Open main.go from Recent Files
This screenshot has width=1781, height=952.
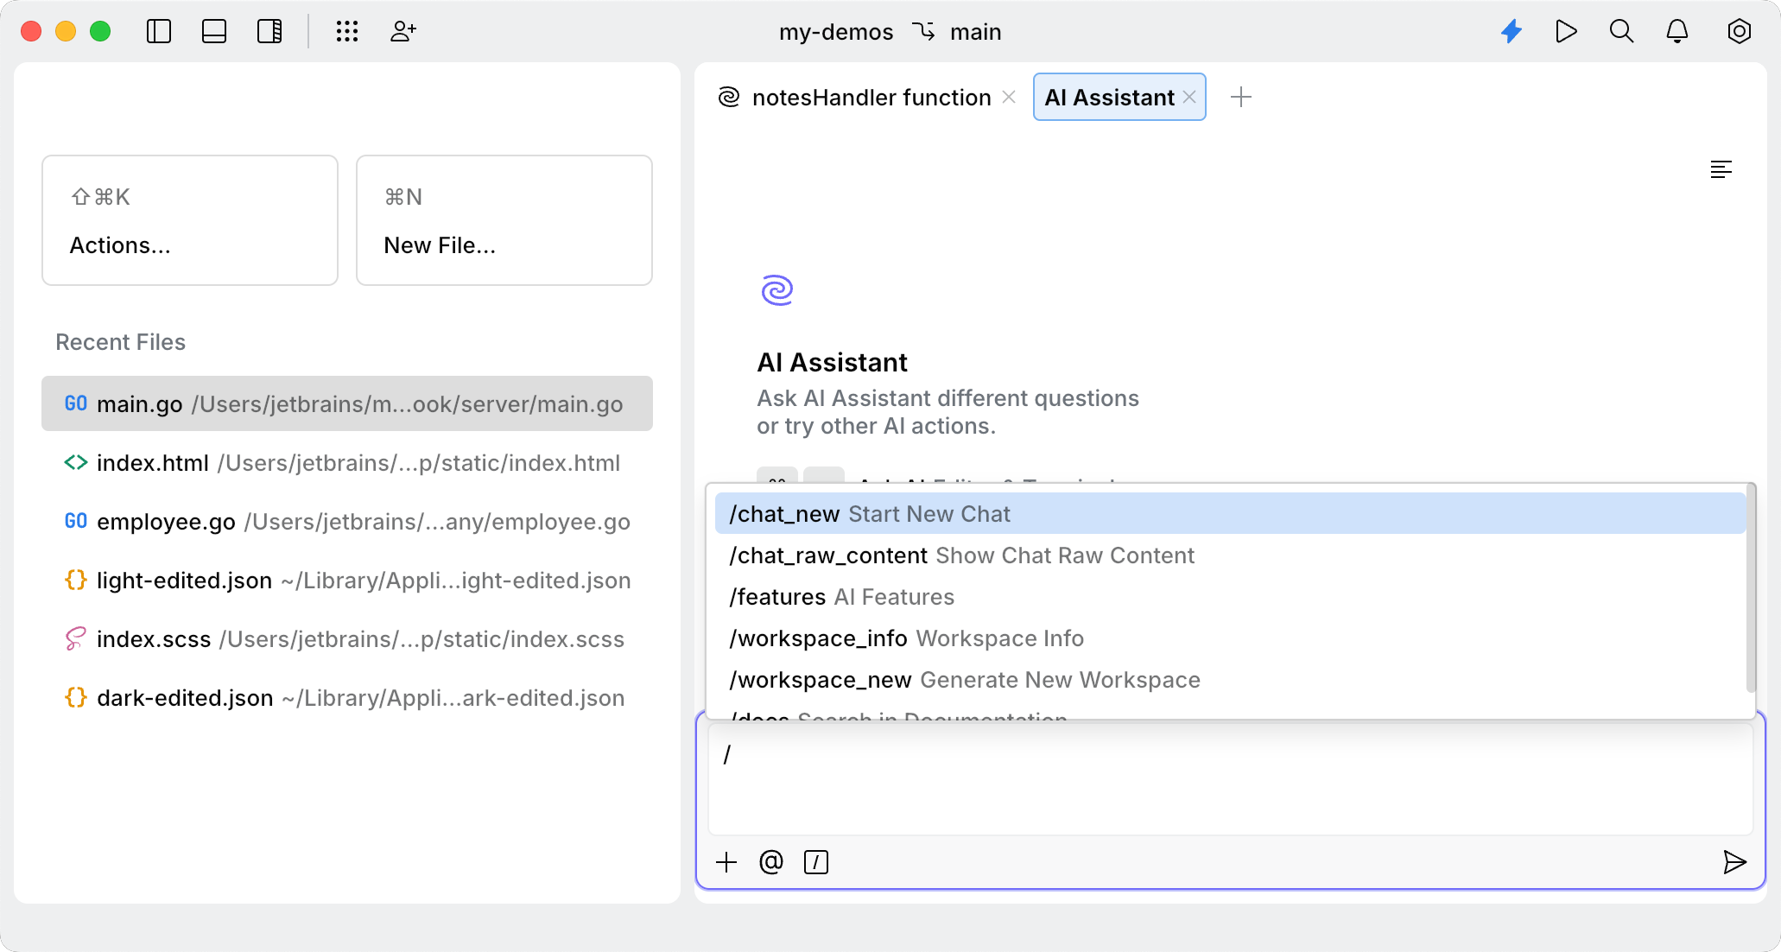pyautogui.click(x=347, y=403)
